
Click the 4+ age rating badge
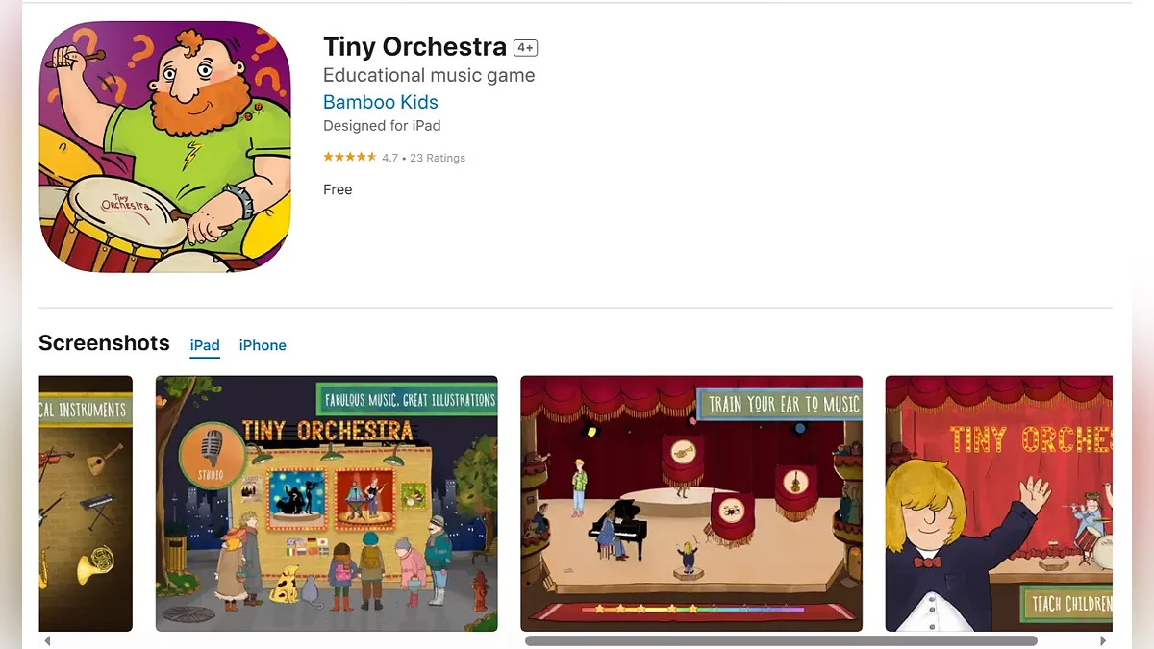525,47
